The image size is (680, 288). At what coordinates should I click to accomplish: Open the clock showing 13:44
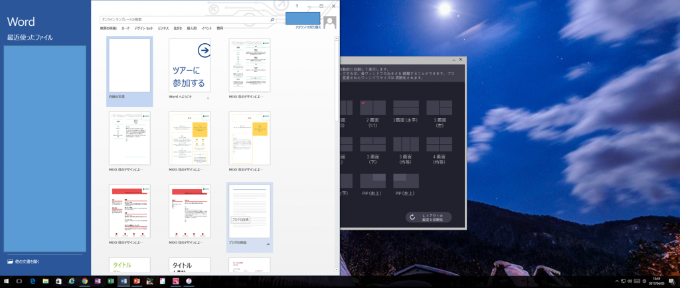click(x=656, y=281)
